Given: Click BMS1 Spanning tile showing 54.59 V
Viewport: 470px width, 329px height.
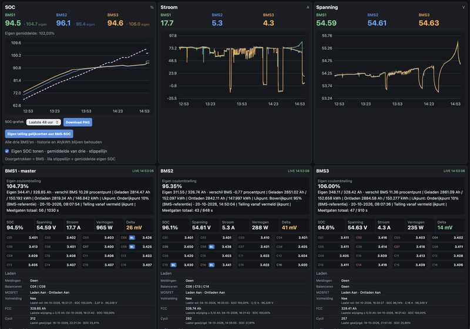Looking at the screenshot, I should [49, 225].
